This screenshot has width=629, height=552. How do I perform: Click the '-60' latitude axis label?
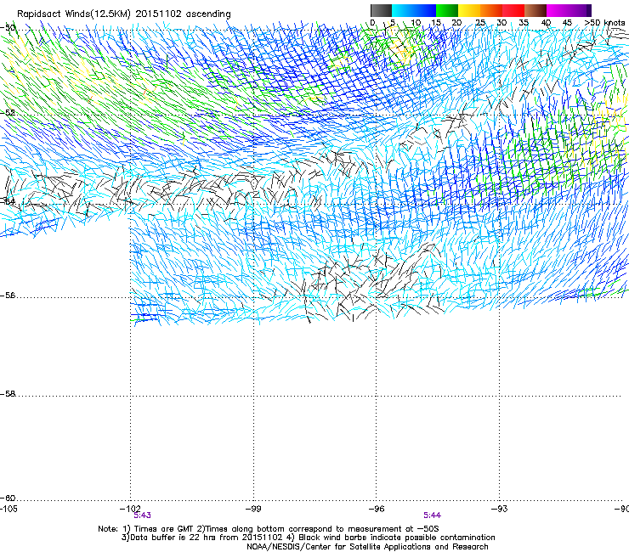coord(8,498)
